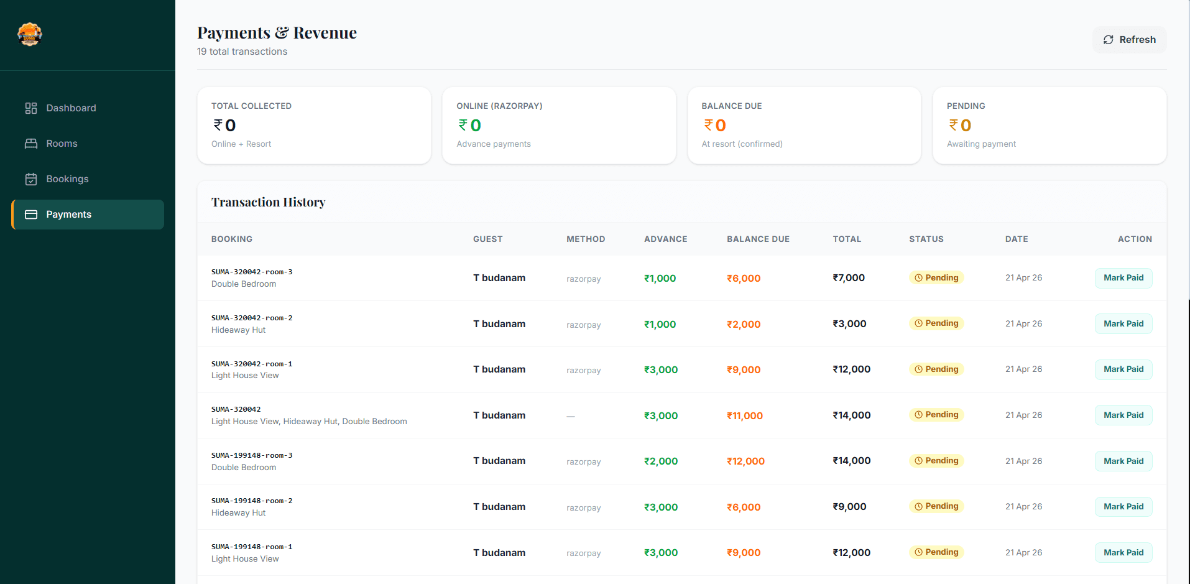Click booking ID SUMA-320042-room-2
Image resolution: width=1190 pixels, height=584 pixels.
coord(252,318)
